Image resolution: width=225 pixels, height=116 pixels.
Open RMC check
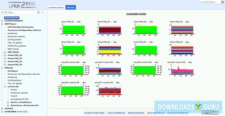pyautogui.click(x=13, y=49)
